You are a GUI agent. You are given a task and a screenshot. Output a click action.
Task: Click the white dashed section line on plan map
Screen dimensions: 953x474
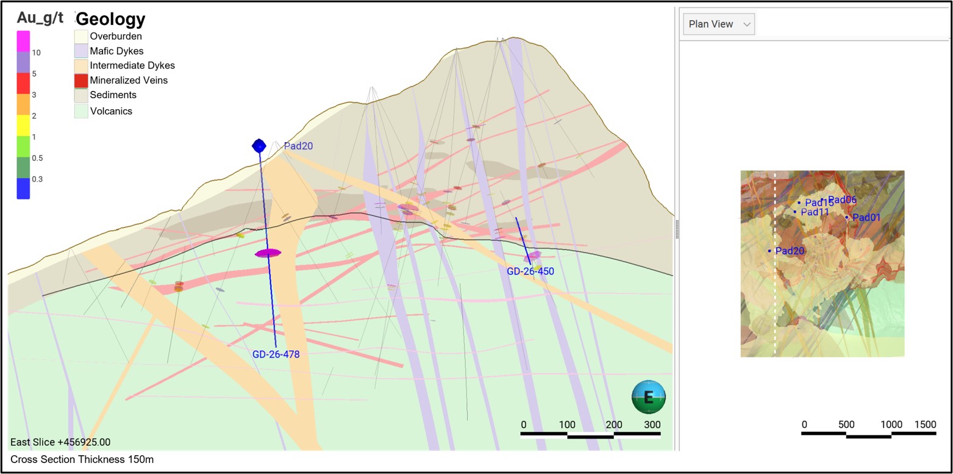775,264
